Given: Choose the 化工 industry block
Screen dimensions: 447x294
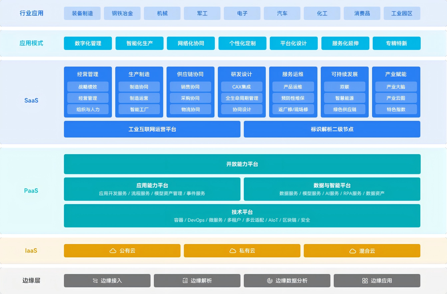Looking at the screenshot, I should [x=322, y=13].
